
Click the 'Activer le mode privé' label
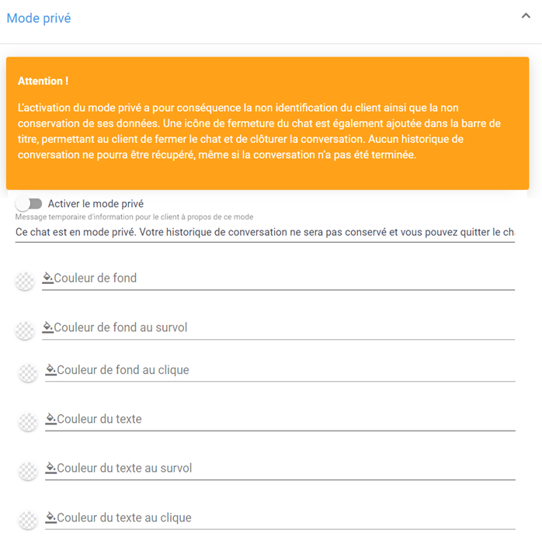(96, 204)
